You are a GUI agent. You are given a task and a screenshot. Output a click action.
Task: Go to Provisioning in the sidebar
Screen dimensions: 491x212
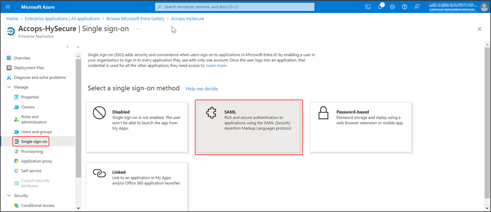click(x=32, y=151)
